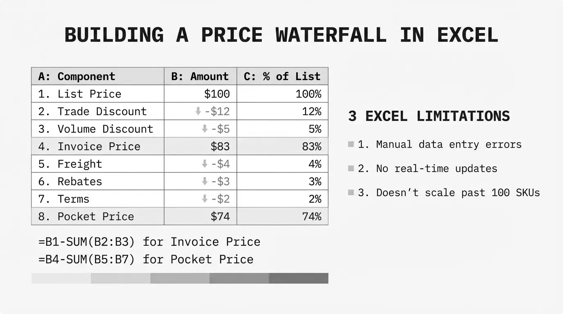Pick the darkest gray swatch in the gradient bar
Screen dimensions: 563x314
pyautogui.click(x=299, y=278)
